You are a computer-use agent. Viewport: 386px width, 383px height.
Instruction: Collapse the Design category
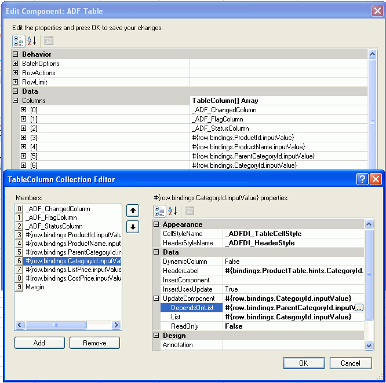click(156, 336)
